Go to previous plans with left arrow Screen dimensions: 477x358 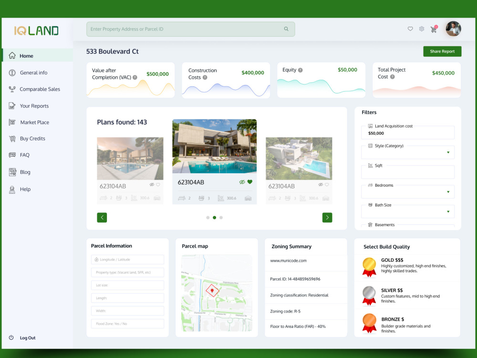(102, 217)
